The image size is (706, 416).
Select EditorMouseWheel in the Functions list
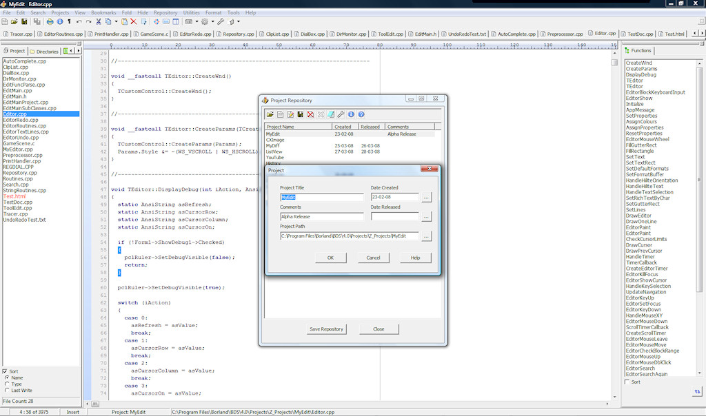647,139
